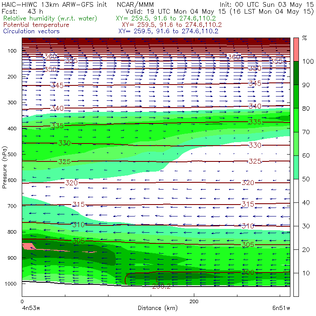Click the '(16 LST Mon 04 May 15)' local time text

point(272,12)
